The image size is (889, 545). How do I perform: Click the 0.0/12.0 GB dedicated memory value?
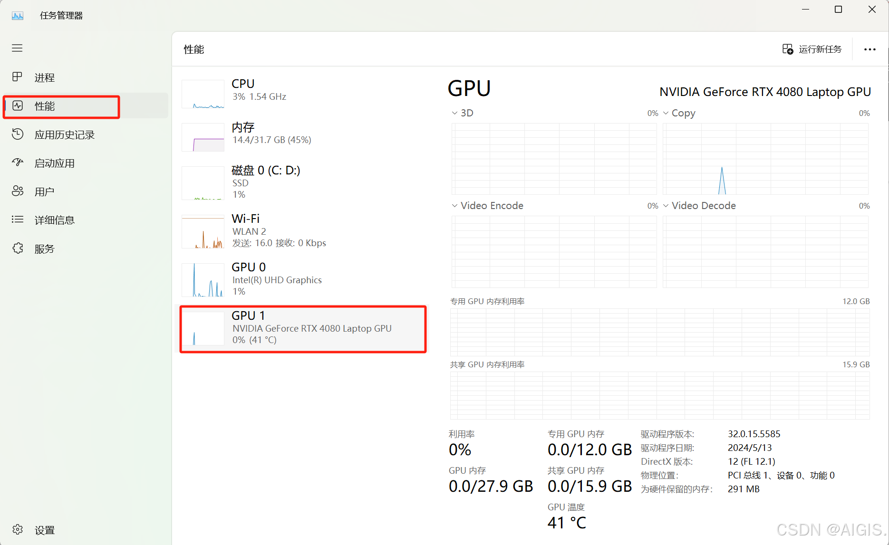point(589,449)
